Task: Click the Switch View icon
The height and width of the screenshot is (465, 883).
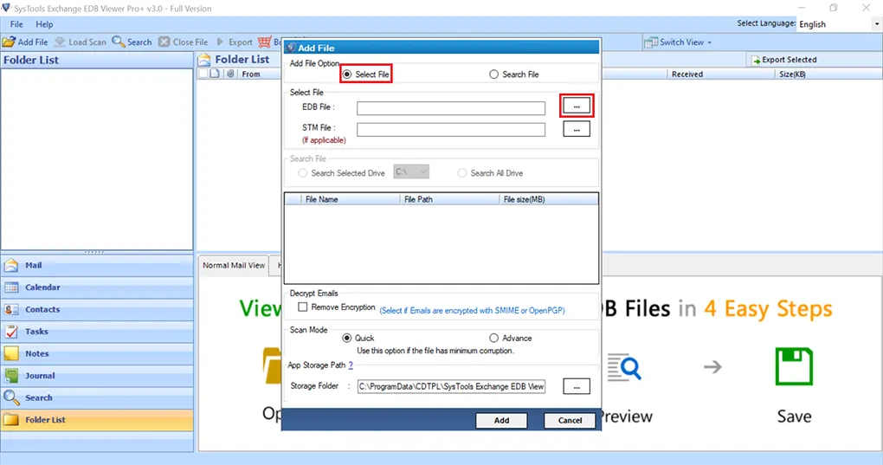Action: [651, 42]
